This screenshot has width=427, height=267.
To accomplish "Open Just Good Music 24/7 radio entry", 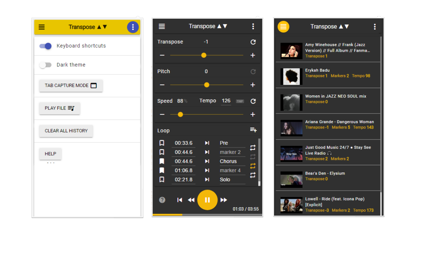I will tap(328, 152).
